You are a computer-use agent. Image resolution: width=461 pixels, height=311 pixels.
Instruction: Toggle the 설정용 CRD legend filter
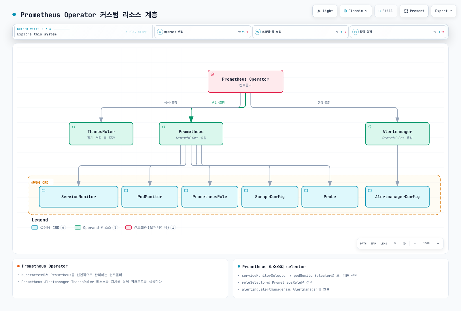click(48, 227)
